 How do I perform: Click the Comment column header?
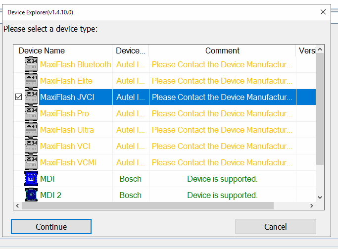pyautogui.click(x=222, y=50)
